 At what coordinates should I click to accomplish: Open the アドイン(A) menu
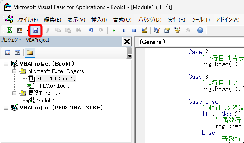228,20
